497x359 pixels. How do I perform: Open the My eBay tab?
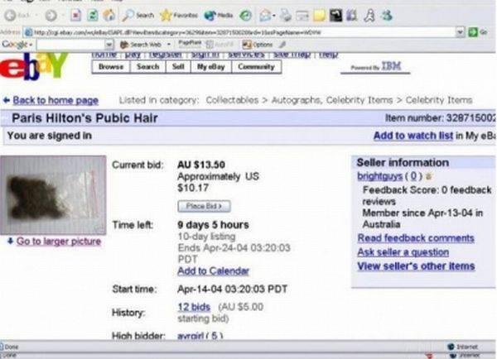(x=211, y=67)
